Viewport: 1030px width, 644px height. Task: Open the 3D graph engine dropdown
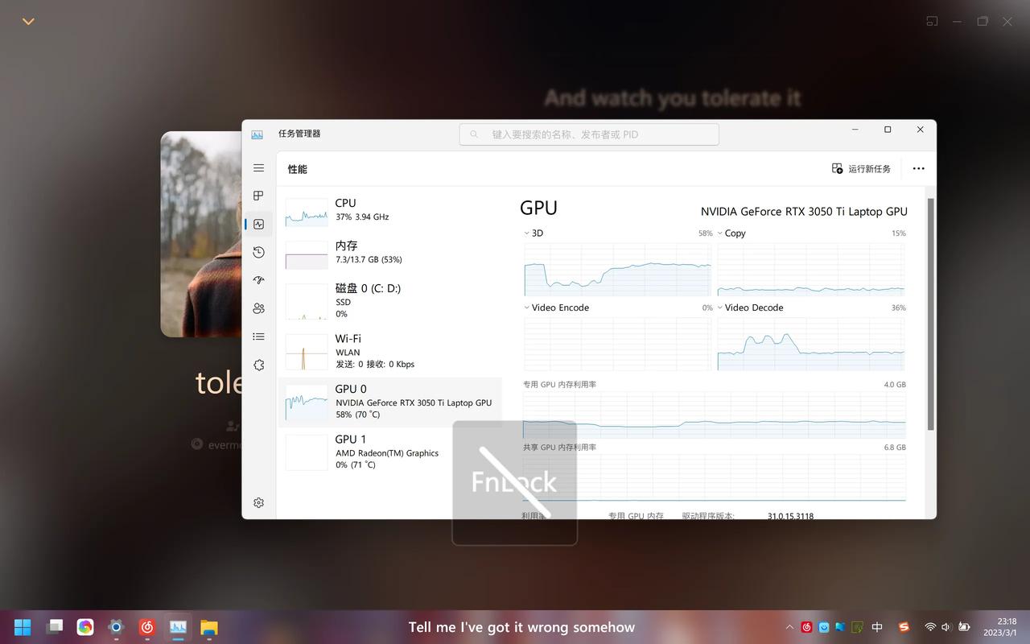pyautogui.click(x=526, y=233)
